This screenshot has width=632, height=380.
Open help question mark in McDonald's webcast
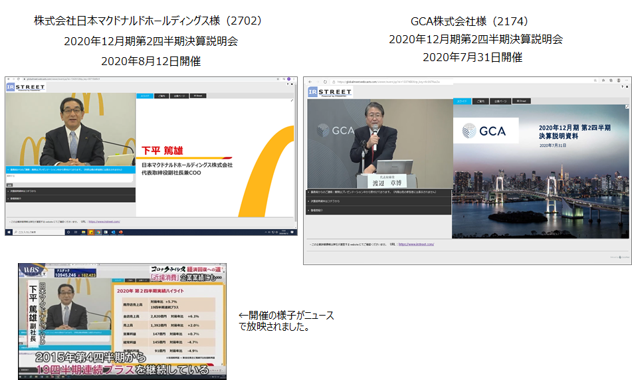[287, 84]
